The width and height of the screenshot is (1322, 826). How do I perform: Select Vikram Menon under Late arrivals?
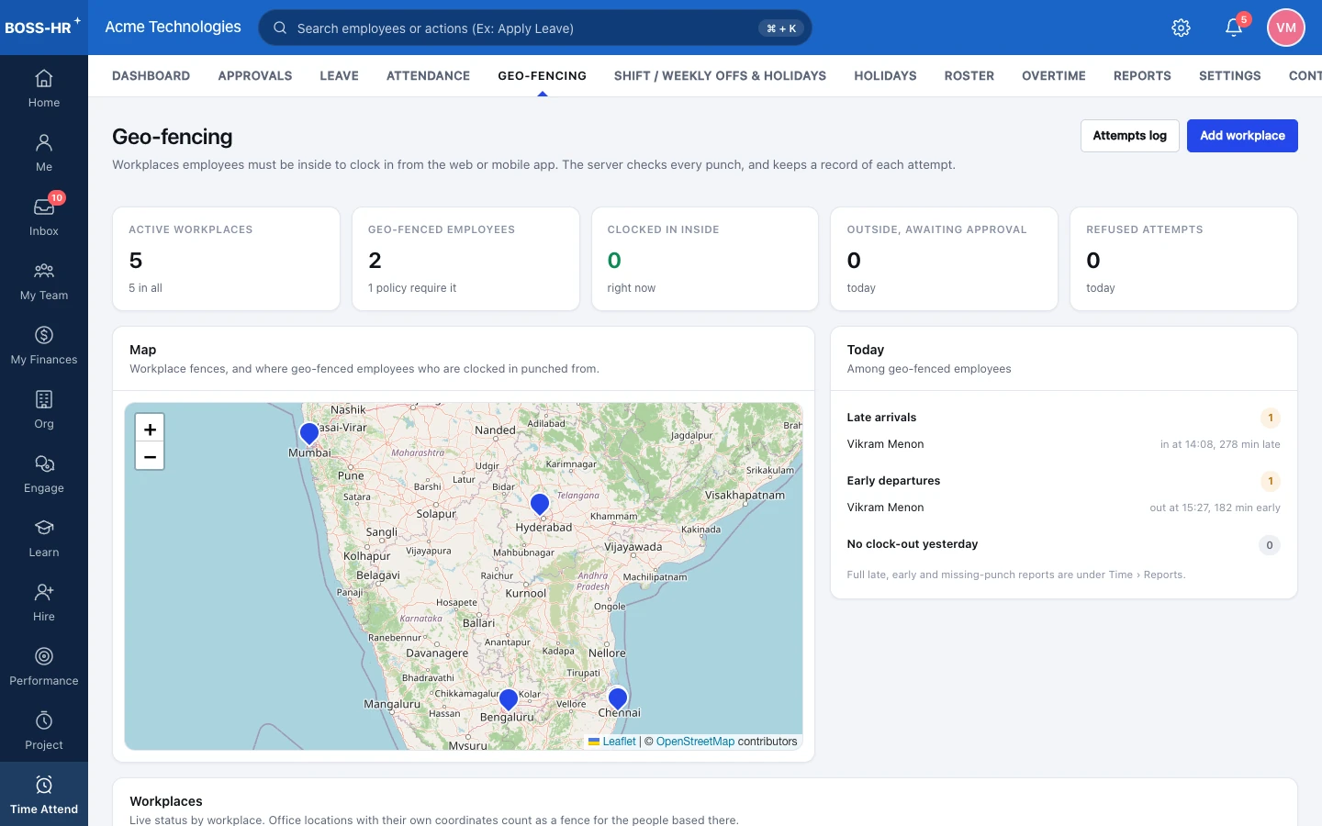[x=885, y=444]
